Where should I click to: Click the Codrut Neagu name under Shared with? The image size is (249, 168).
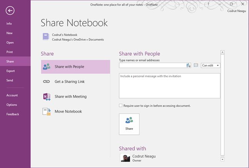coord(144,156)
